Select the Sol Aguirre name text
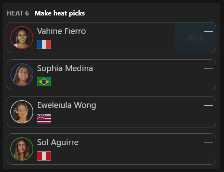 58,143
